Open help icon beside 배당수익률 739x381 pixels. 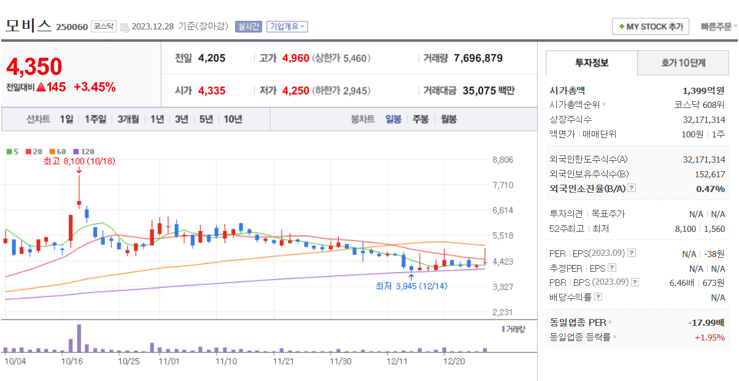click(x=598, y=297)
